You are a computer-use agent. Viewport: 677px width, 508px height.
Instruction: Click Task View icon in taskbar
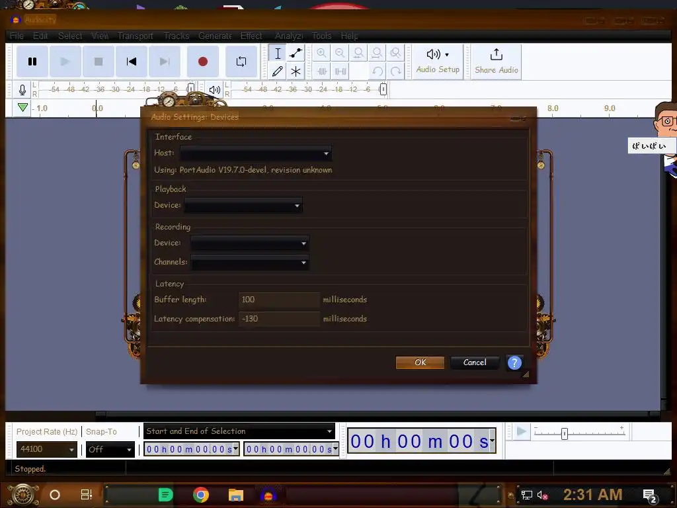(87, 495)
